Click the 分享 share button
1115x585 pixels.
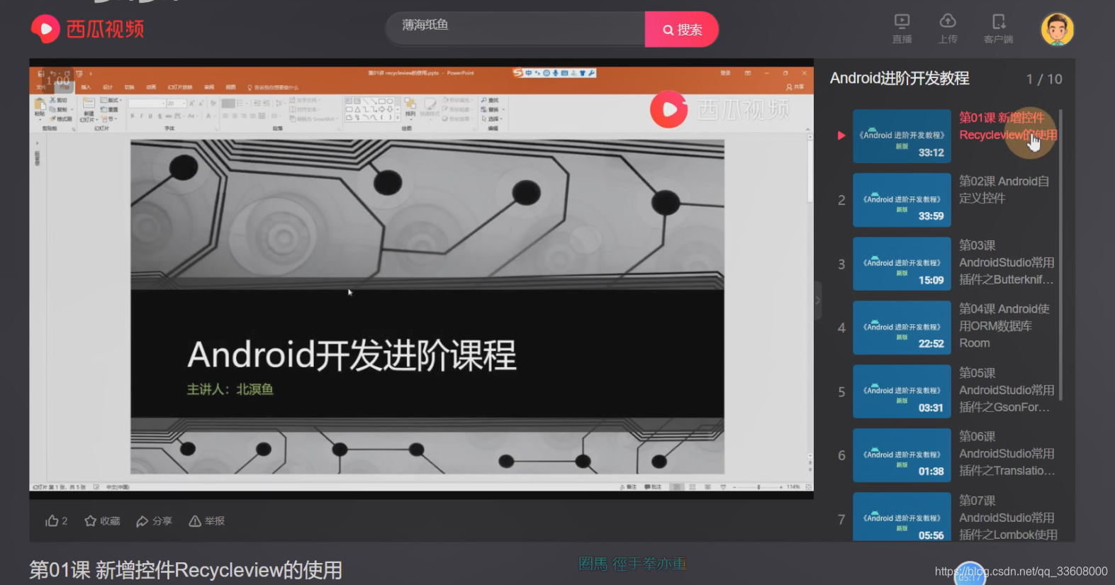pos(154,521)
